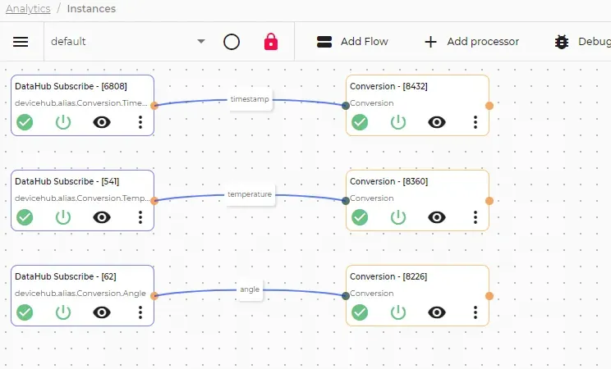Open more options on Conversion [8360]
611x369 pixels.
[x=475, y=217]
